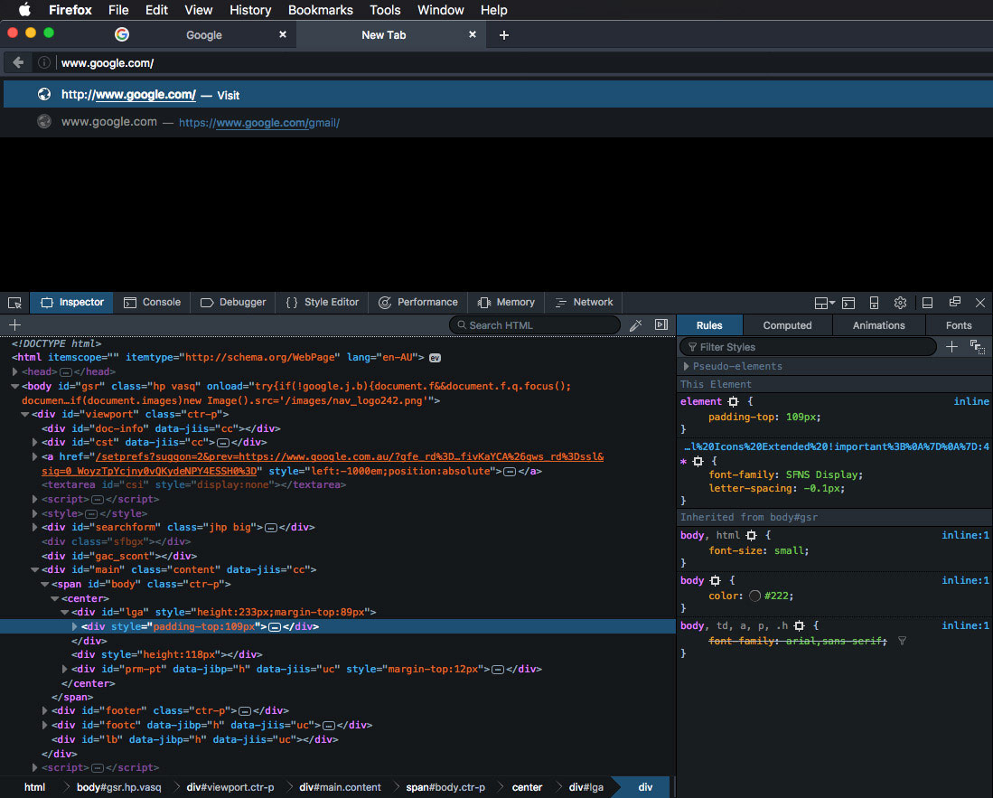993x798 pixels.
Task: Select the gmail URL suggestion
Action: [498, 122]
